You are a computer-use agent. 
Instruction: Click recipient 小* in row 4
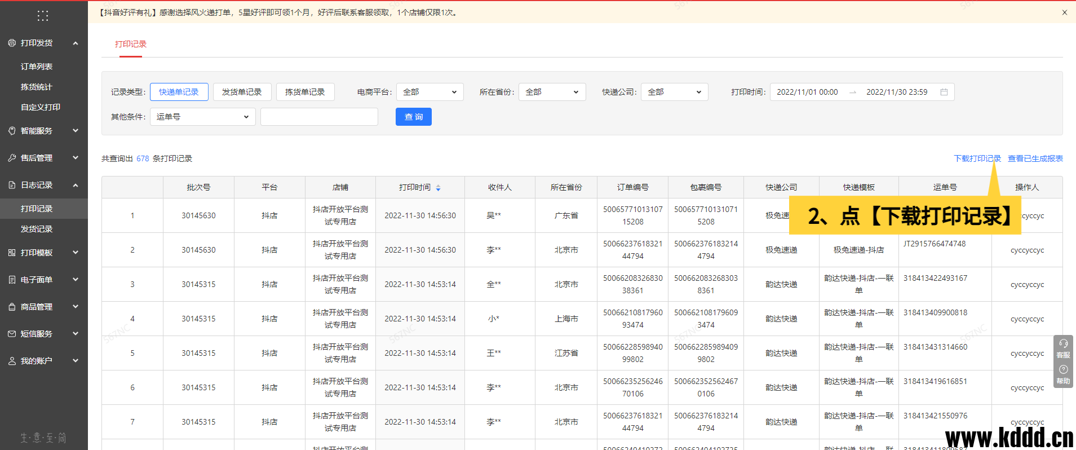click(494, 319)
